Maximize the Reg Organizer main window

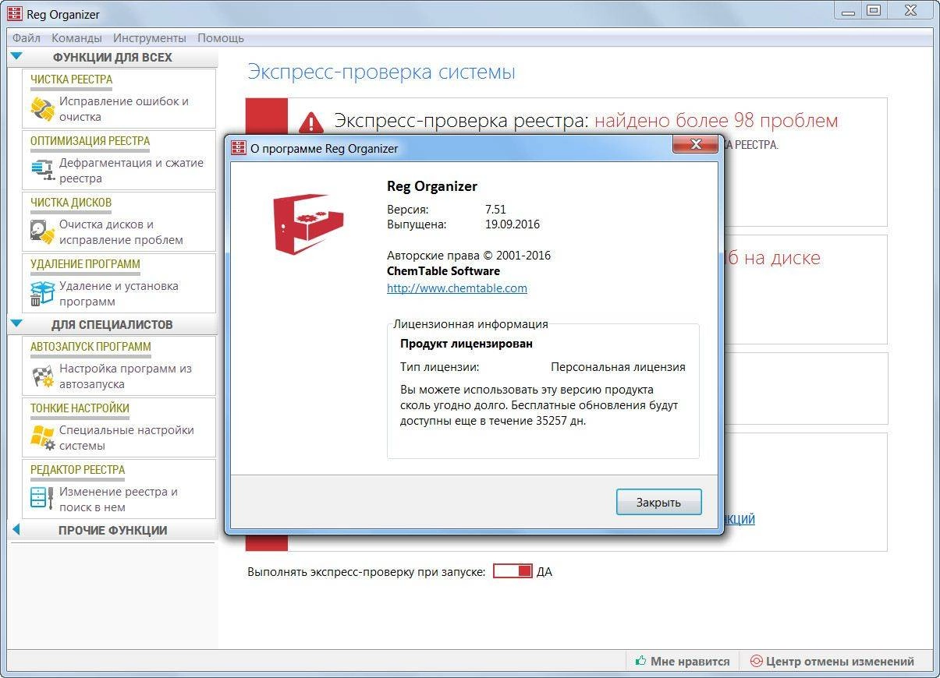pyautogui.click(x=874, y=10)
